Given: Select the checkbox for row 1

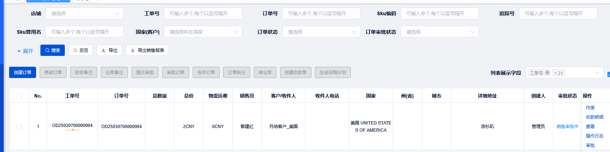Looking at the screenshot, I should click(x=19, y=127).
